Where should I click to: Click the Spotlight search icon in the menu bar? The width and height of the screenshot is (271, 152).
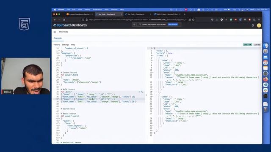239,10
